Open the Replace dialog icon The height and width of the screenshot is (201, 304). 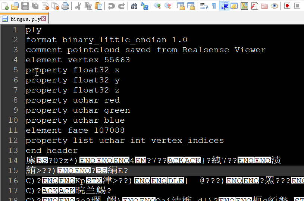coord(145,6)
